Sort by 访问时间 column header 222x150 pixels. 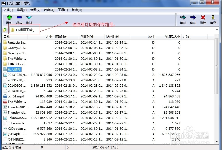tap(117, 37)
